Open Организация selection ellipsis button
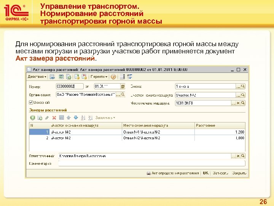The image size is (274, 206). (118, 95)
